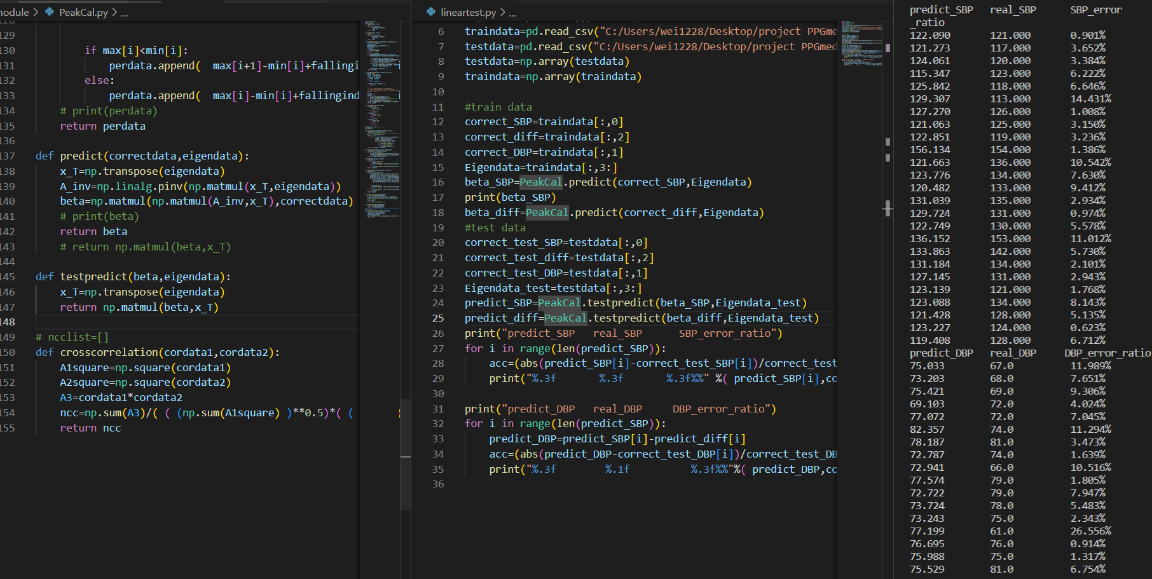Open the PeakCal.py breadcrumb item
The image size is (1152, 579).
click(x=83, y=12)
